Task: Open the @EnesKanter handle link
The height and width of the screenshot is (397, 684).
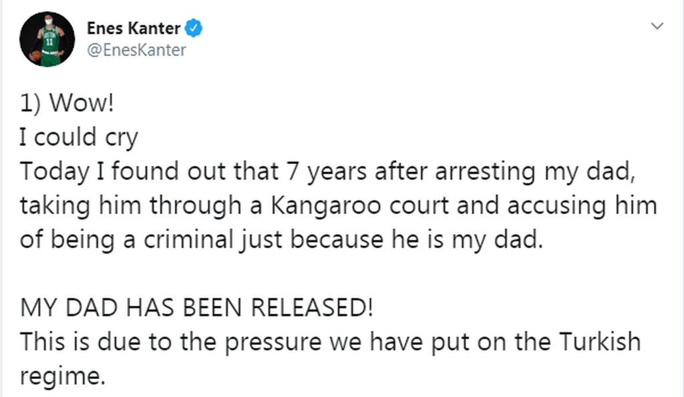Action: [136, 50]
